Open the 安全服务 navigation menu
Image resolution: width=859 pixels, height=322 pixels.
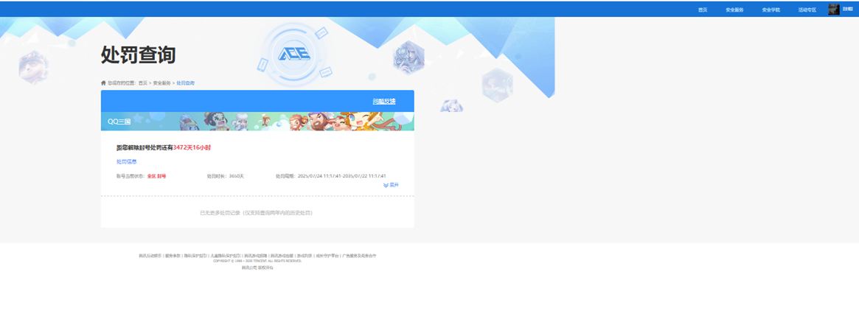click(734, 10)
